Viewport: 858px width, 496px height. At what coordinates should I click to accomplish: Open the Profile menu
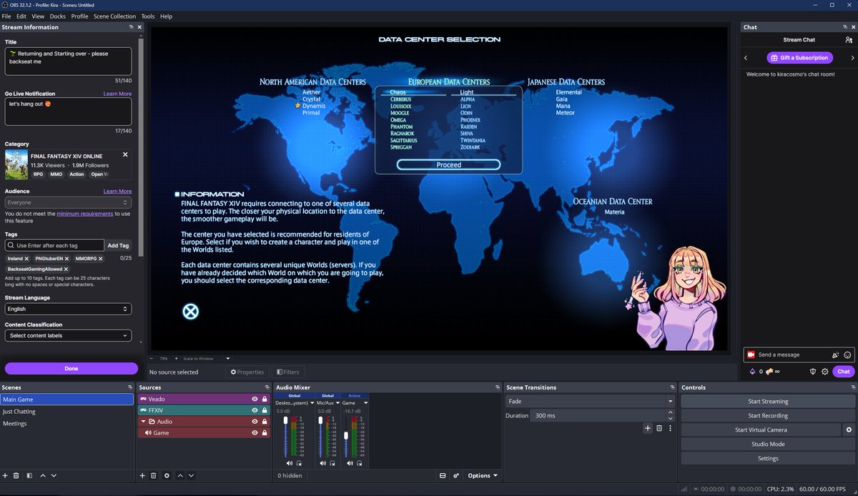80,16
